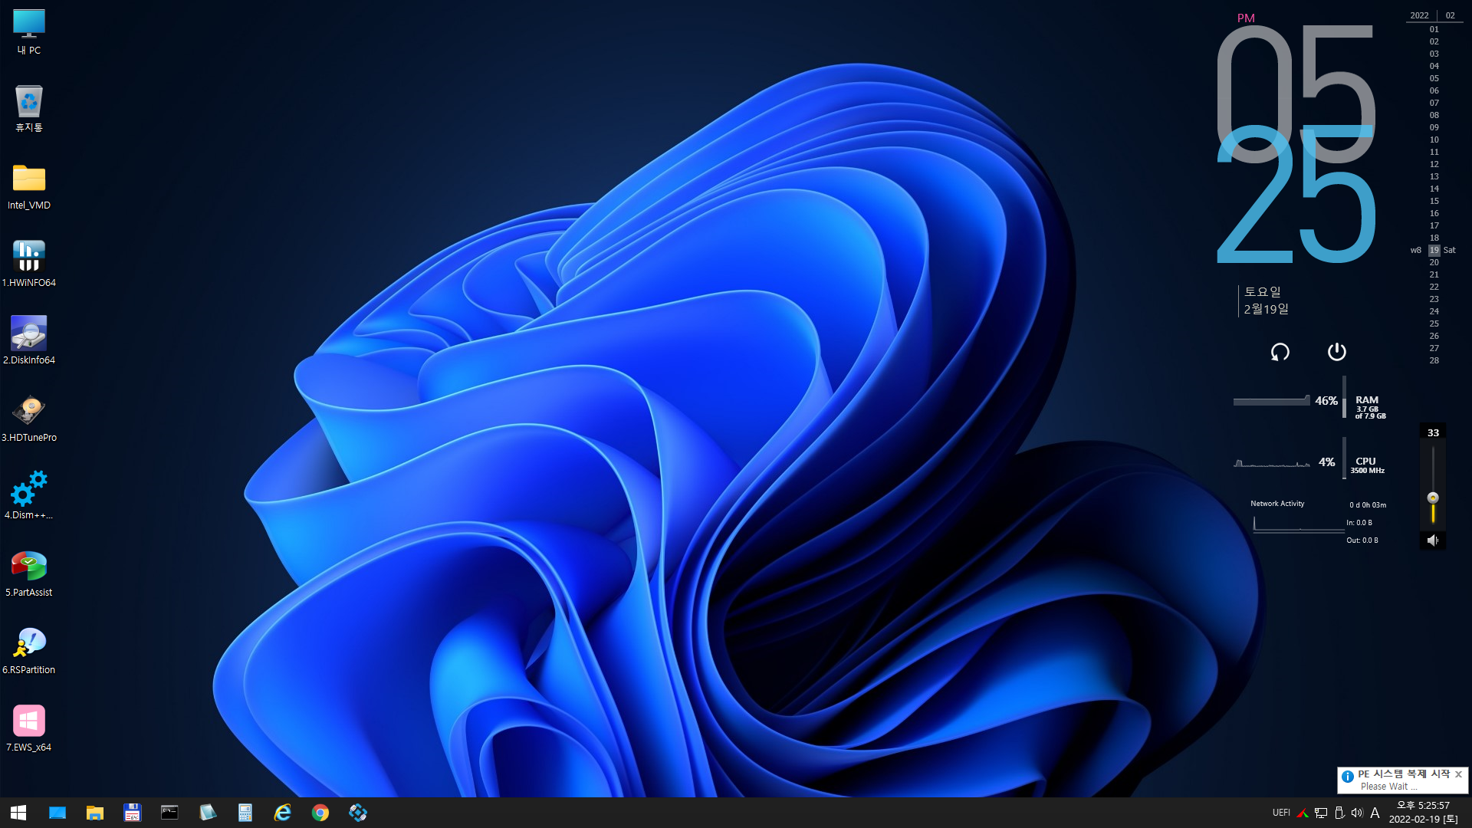Click the 4% CPU percentage value
This screenshot has width=1472, height=828.
pos(1326,462)
